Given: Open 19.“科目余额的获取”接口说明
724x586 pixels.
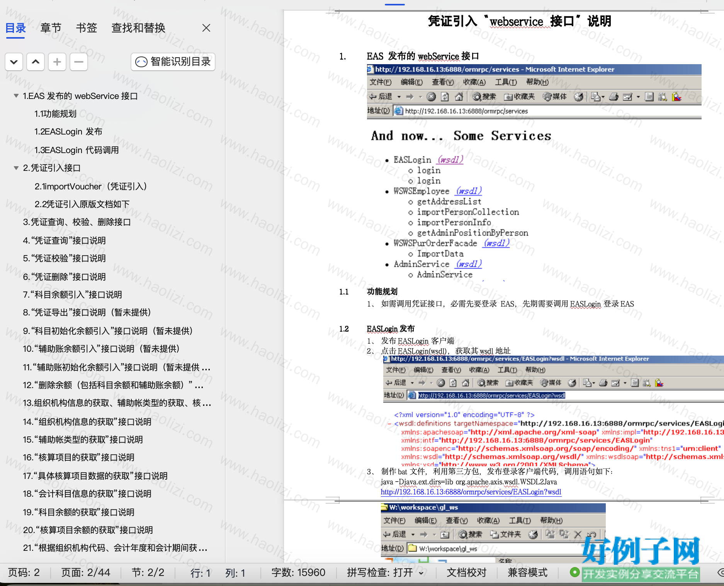Looking at the screenshot, I should point(79,512).
